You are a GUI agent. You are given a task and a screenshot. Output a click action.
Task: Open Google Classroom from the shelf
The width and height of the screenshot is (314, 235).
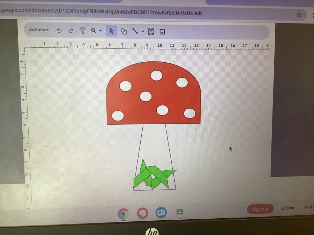(x=180, y=212)
